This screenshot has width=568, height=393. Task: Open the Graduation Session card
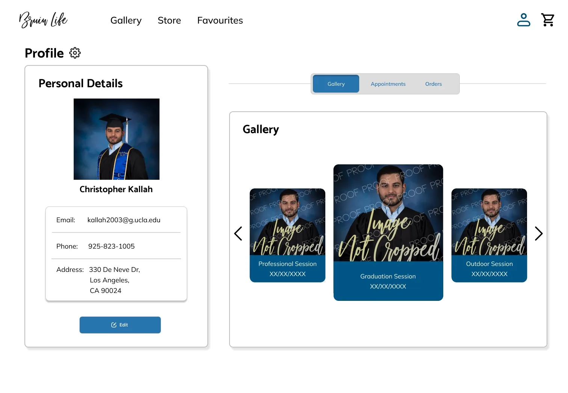(x=388, y=232)
